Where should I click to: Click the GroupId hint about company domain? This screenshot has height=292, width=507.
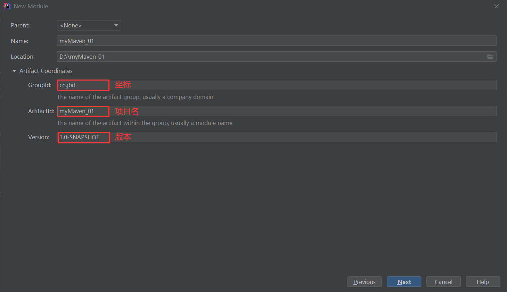coord(135,97)
